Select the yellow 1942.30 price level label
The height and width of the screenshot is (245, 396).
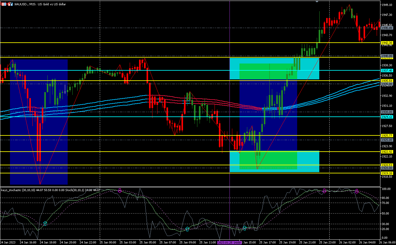[x=387, y=43]
